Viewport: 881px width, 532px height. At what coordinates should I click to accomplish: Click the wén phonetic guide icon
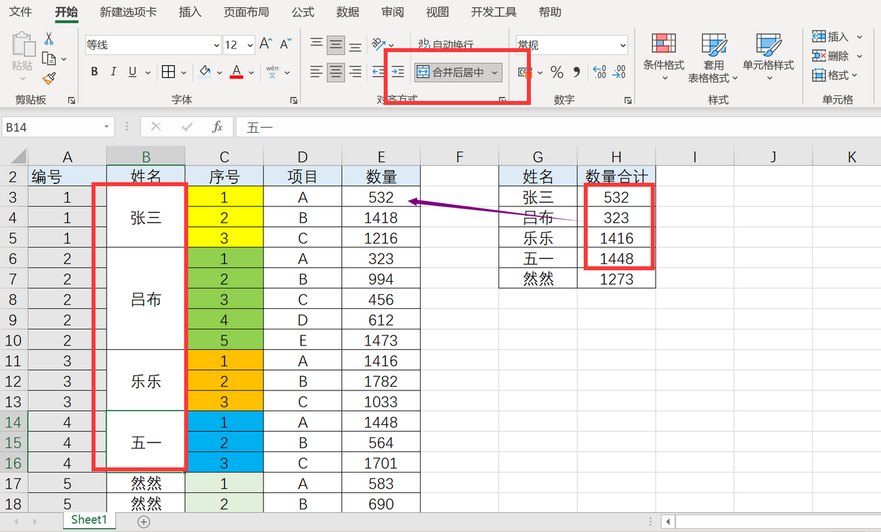click(x=272, y=72)
